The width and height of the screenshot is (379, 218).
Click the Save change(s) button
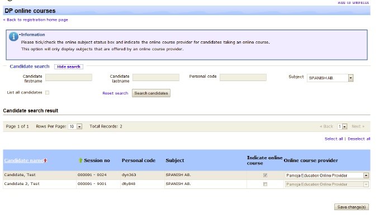(x=352, y=207)
